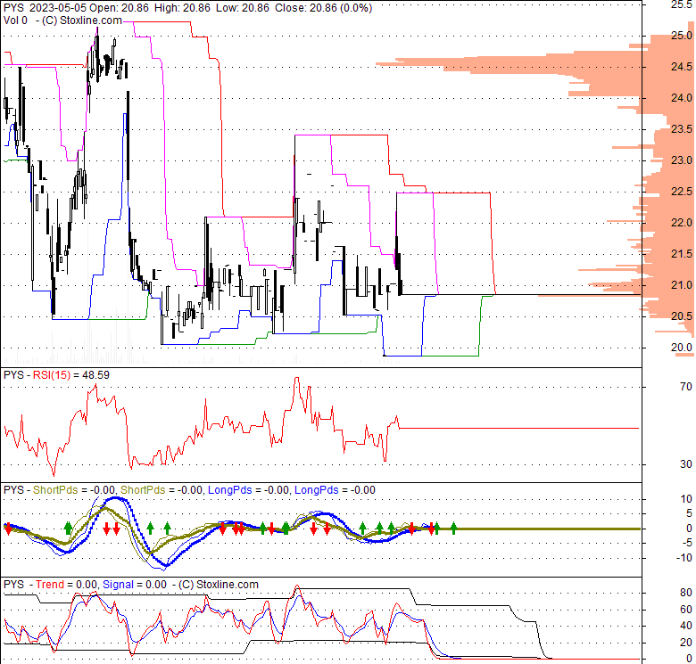
Task: Click the -5 label on oscillator axis
Action: (x=686, y=543)
